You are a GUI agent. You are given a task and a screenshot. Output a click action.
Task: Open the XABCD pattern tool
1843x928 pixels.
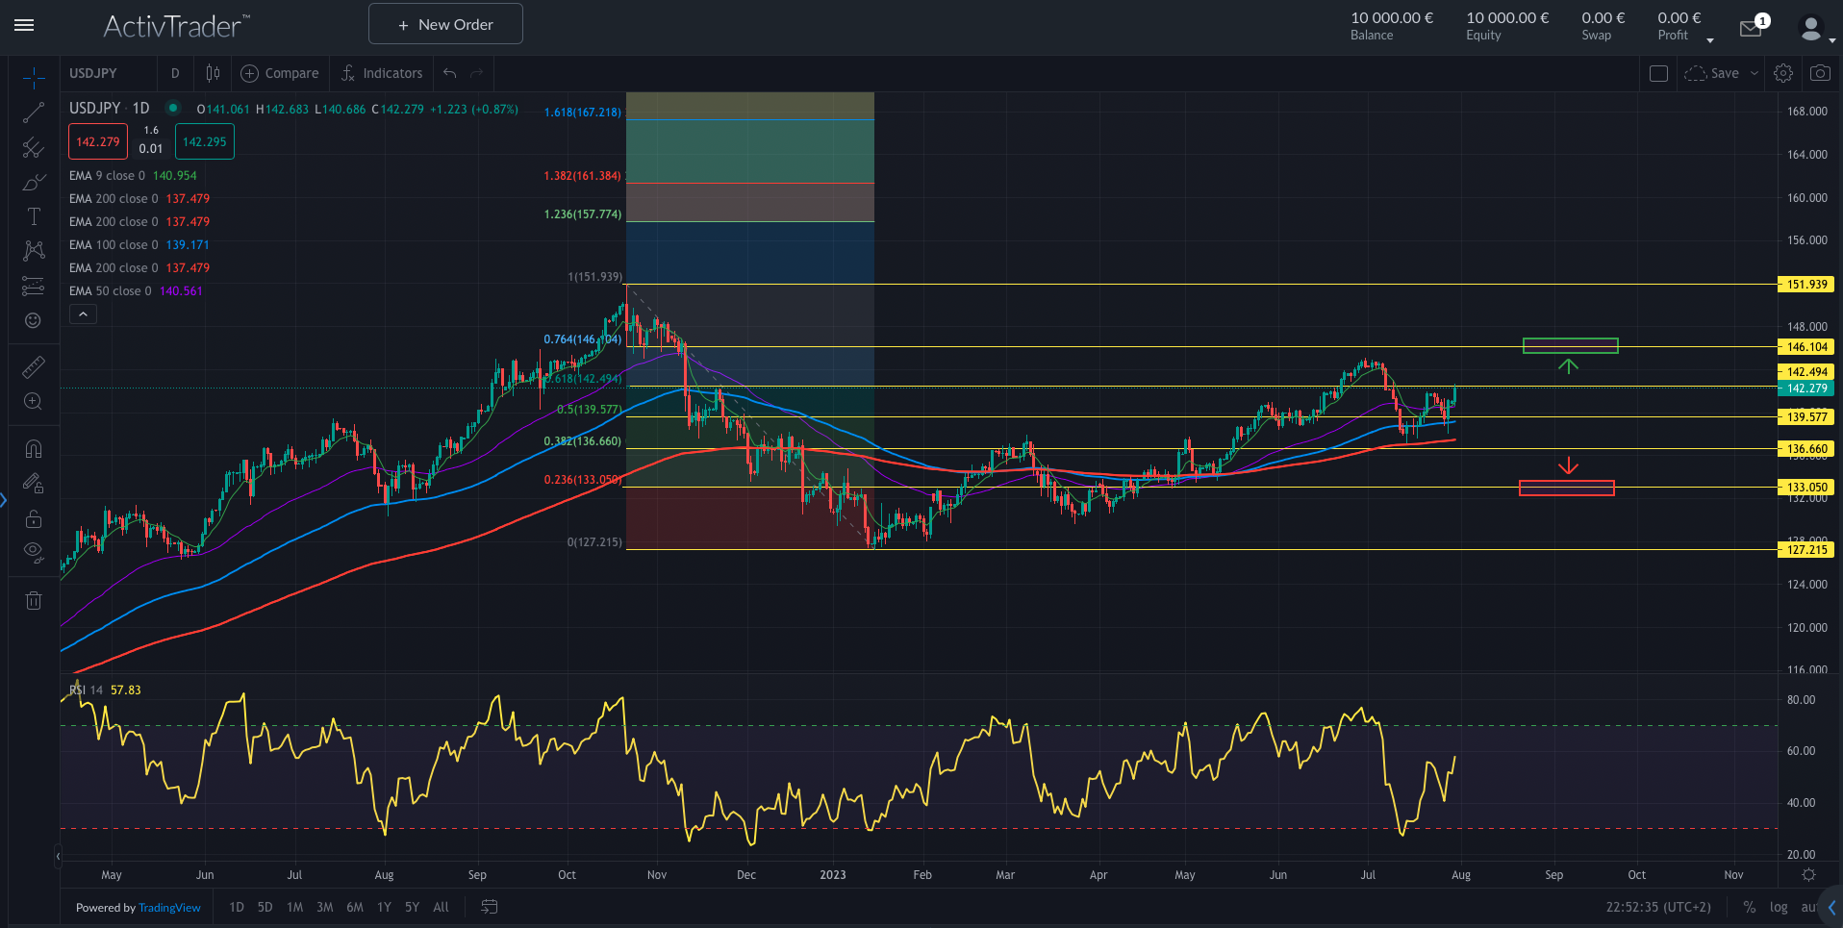tap(34, 251)
